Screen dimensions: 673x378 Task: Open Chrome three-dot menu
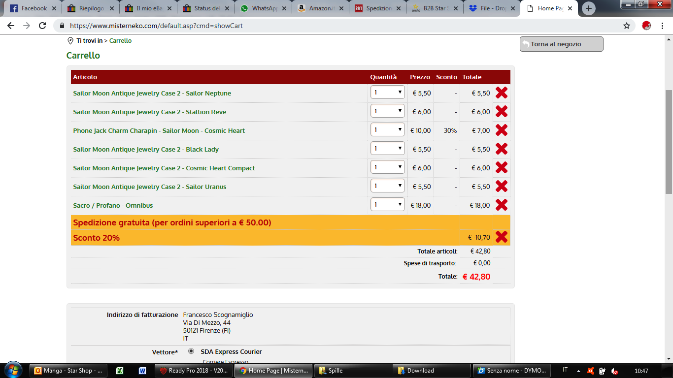coord(663,26)
